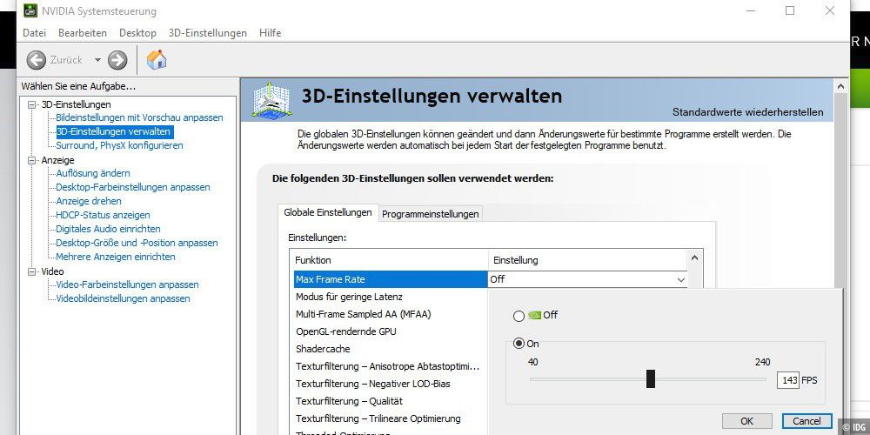Viewport: 870px width, 435px height.
Task: Select the Shadercache row
Action: click(390, 349)
